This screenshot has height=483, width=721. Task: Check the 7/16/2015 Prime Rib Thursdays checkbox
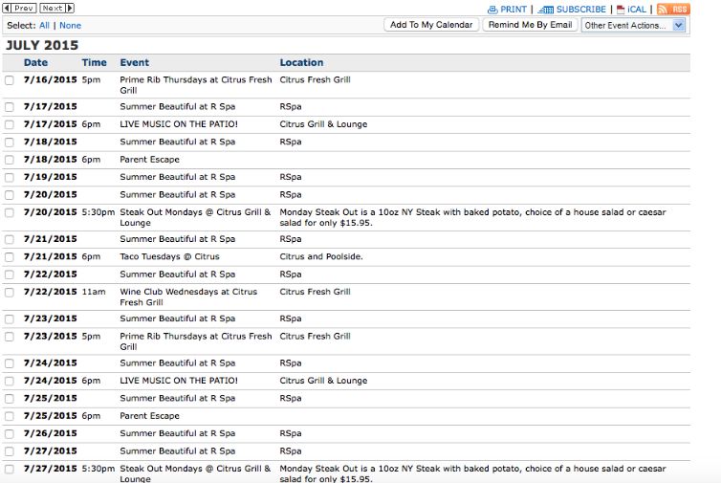tap(10, 80)
